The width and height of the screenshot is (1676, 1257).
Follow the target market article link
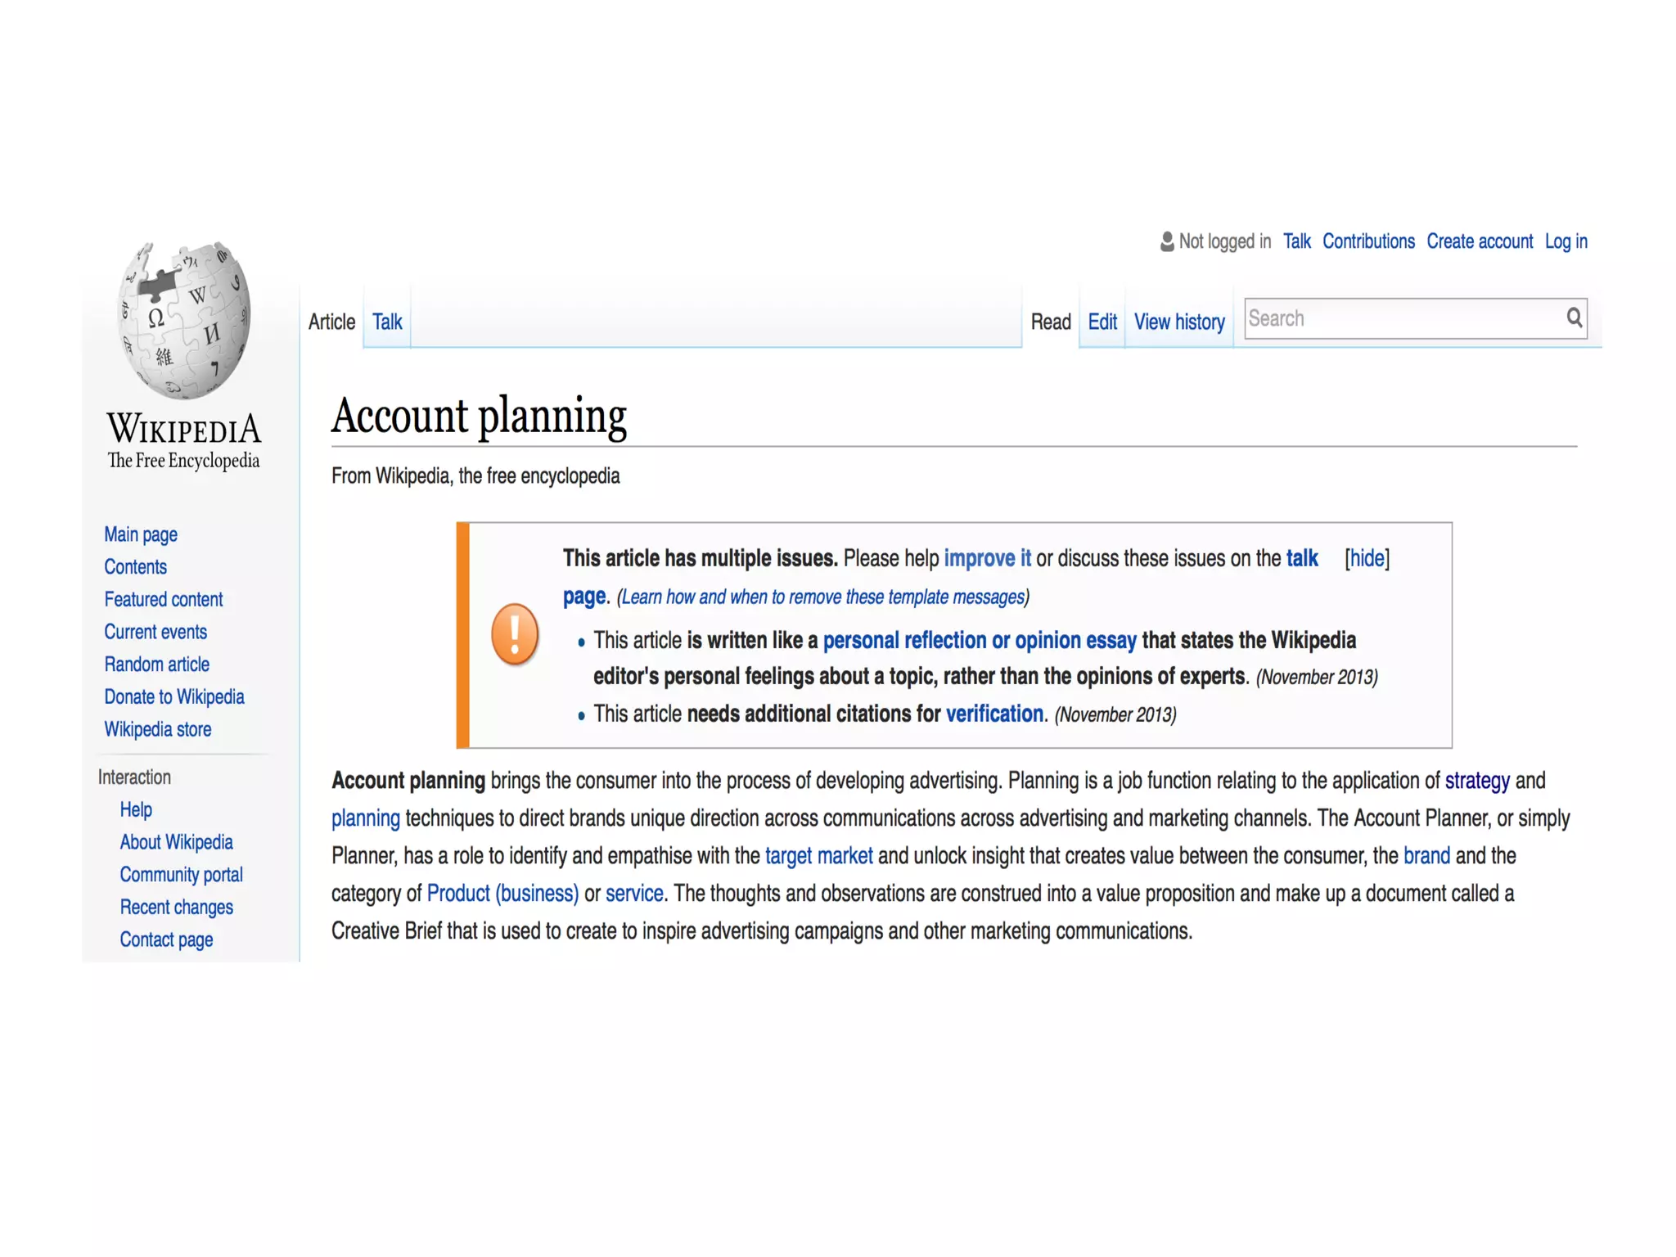point(818,855)
